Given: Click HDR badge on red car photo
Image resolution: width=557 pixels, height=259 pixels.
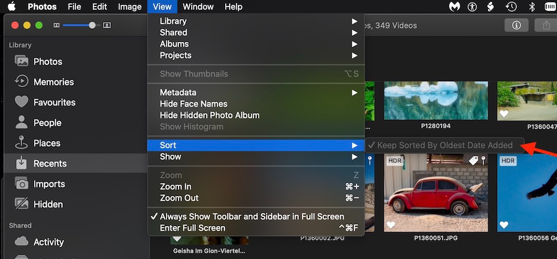Looking at the screenshot, I should click(x=395, y=161).
